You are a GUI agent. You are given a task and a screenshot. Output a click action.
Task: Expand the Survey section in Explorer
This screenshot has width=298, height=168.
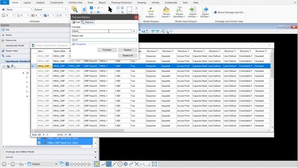[49, 157]
